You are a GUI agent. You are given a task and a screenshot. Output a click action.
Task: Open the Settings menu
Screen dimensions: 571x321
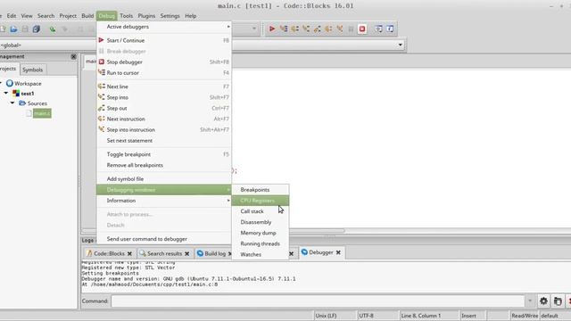[170, 16]
